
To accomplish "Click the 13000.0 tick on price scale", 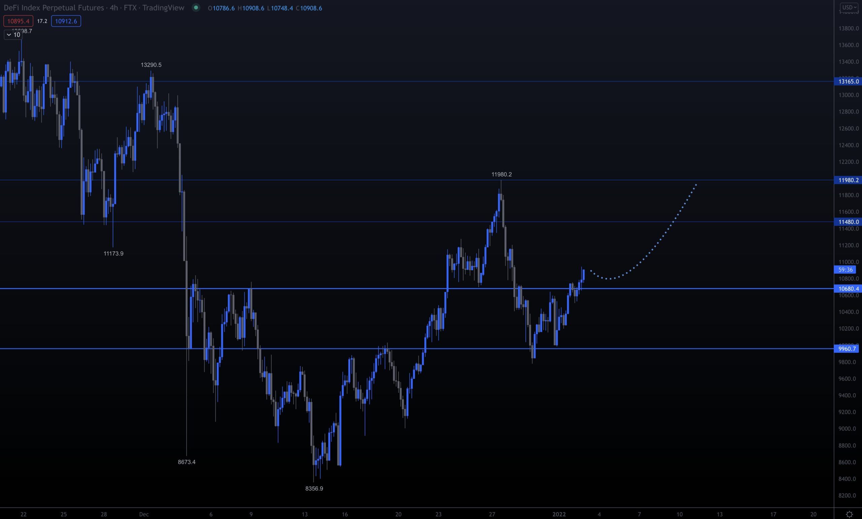I will 848,95.
